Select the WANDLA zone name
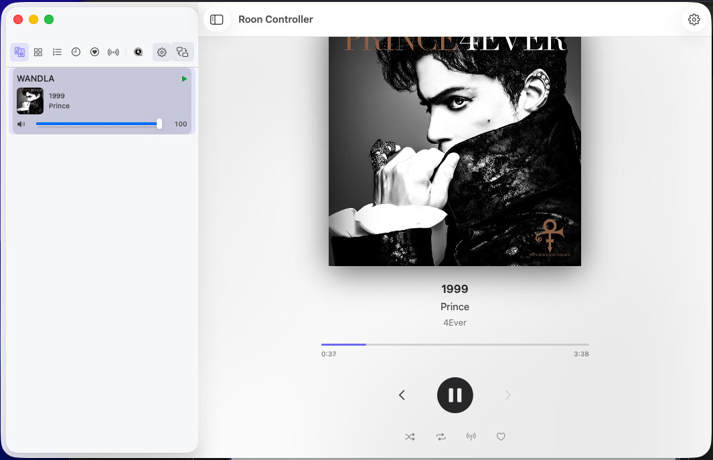The height and width of the screenshot is (460, 713). tap(35, 78)
